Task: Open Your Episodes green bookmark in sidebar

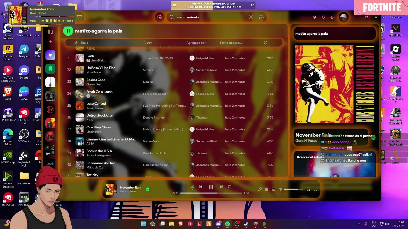Action: (50, 69)
